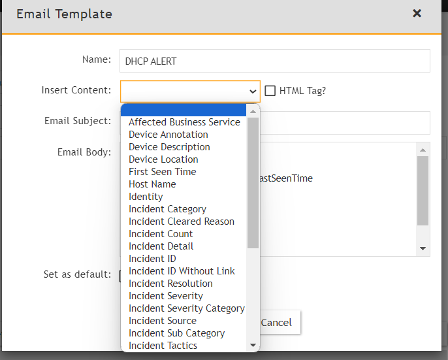The image size is (448, 360).
Task: Select Incident Category option
Action: [x=167, y=209]
